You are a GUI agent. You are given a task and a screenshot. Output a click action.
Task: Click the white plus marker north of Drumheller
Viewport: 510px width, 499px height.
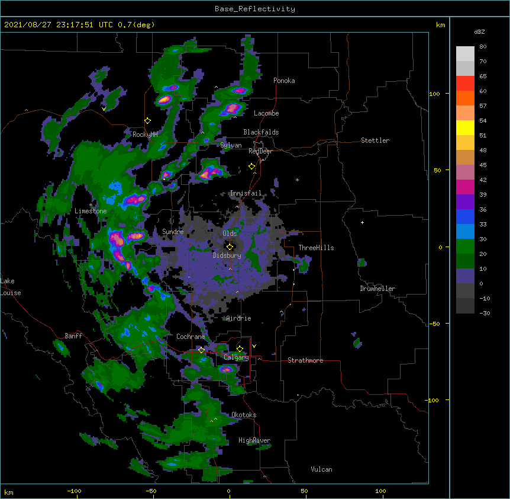(x=362, y=222)
